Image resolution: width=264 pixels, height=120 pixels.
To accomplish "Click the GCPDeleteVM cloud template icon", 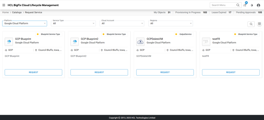I will point(140,42).
